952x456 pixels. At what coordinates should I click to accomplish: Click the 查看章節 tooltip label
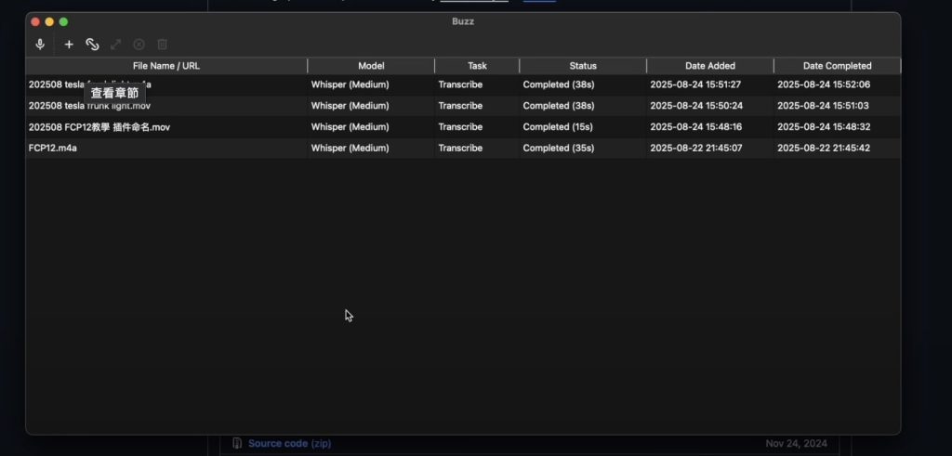coord(114,93)
